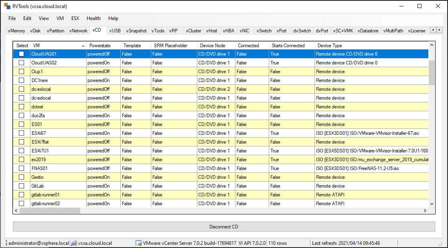Sort by the Powerstate column header
448x248 pixels.
tap(100, 46)
